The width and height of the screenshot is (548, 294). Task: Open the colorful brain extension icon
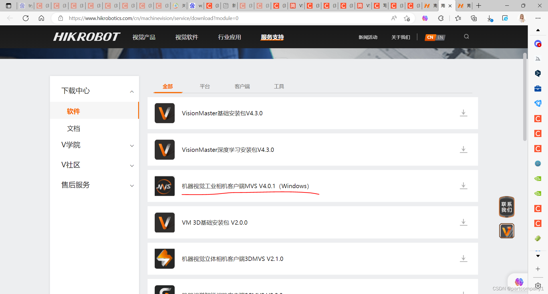pos(425,18)
